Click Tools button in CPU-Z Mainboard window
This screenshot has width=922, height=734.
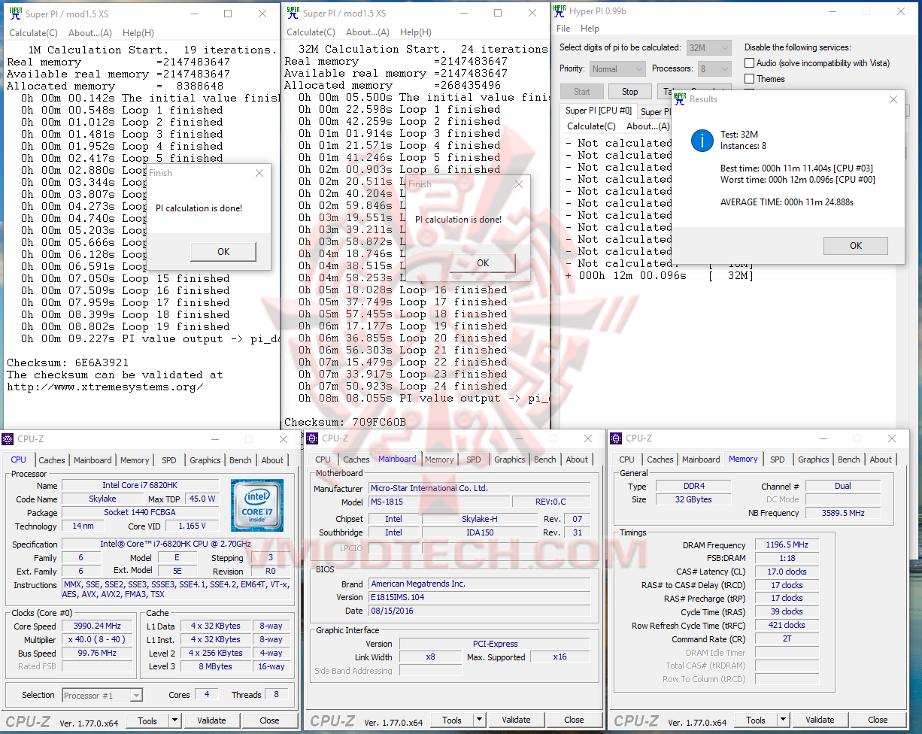click(x=452, y=720)
